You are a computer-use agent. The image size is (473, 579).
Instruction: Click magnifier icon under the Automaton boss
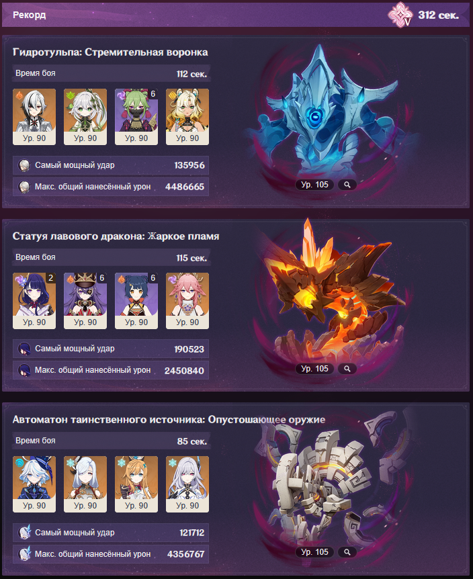pyautogui.click(x=347, y=552)
